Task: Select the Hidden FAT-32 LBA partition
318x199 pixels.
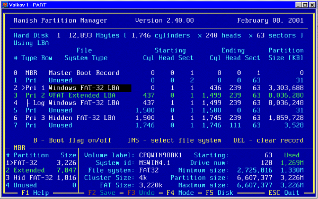Action: click(x=158, y=118)
